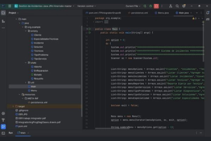Open the EspecialidadesTecnicas class
Image resolution: width=211 pixels, height=141 pixels.
click(x=46, y=39)
